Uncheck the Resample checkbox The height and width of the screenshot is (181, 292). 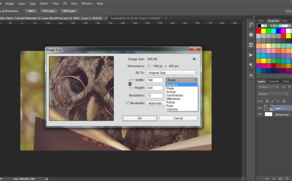tap(127, 103)
